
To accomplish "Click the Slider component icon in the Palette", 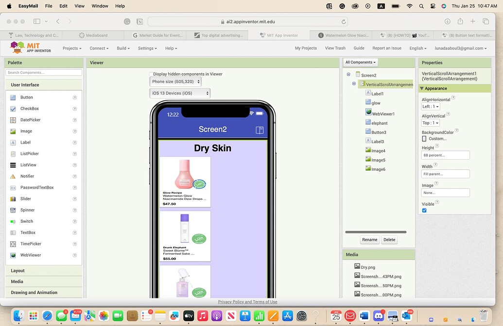I will pyautogui.click(x=13, y=199).
